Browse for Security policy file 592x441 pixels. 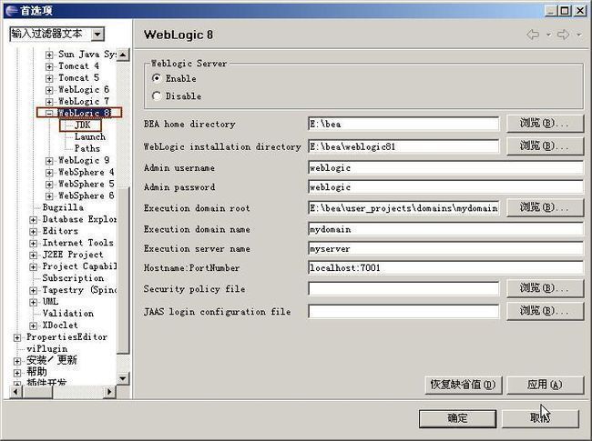pyautogui.click(x=545, y=288)
